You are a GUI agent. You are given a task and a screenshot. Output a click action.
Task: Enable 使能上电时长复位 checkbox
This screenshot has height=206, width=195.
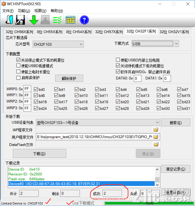[18, 72]
